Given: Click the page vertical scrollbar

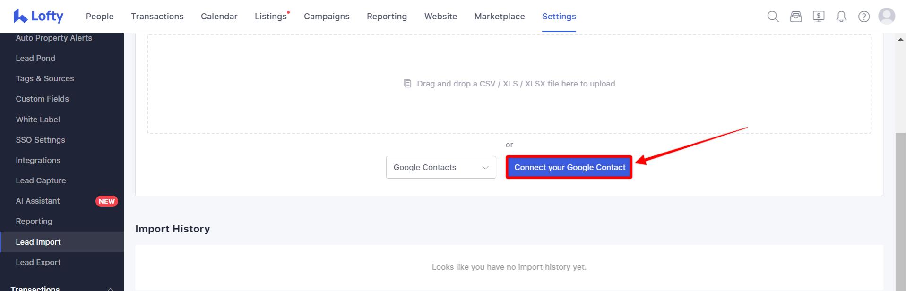Looking at the screenshot, I should coord(900,212).
